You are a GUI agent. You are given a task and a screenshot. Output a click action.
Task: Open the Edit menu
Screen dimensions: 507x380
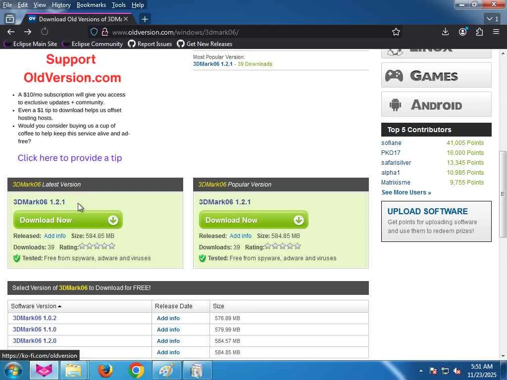point(23,5)
